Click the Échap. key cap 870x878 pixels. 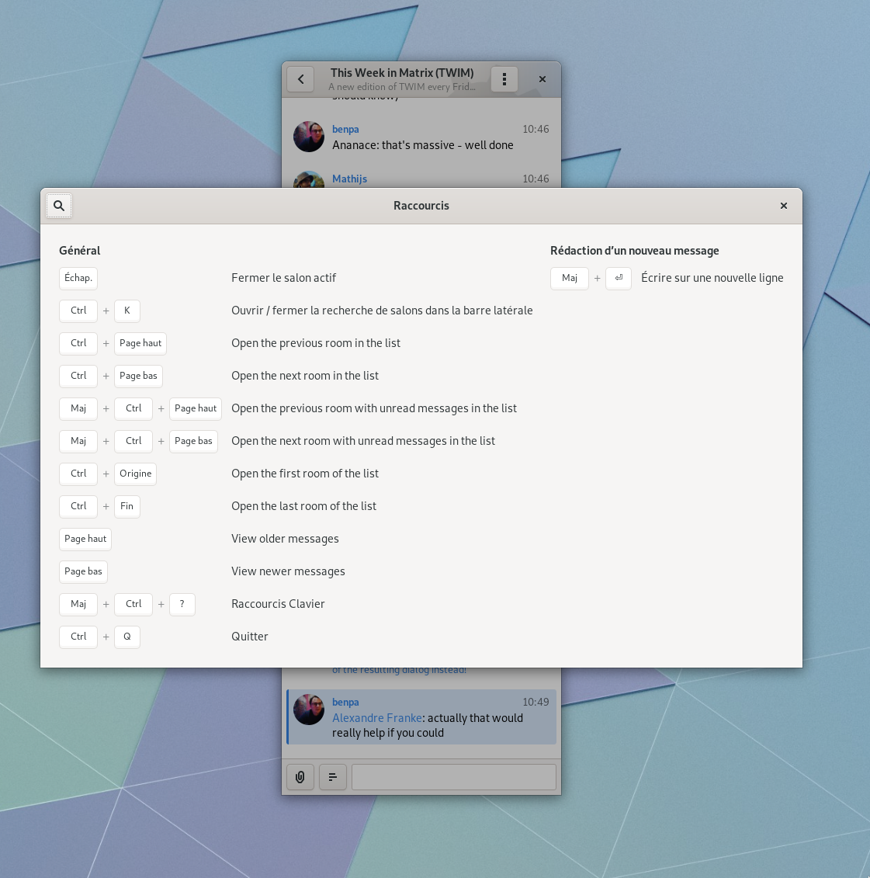point(78,278)
